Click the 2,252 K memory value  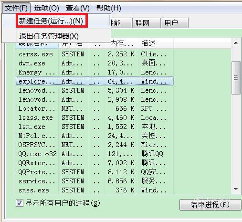(121, 54)
